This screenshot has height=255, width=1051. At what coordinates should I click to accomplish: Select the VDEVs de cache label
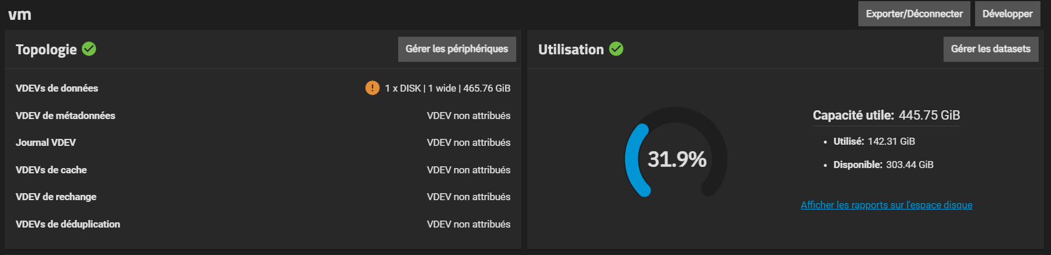click(51, 170)
